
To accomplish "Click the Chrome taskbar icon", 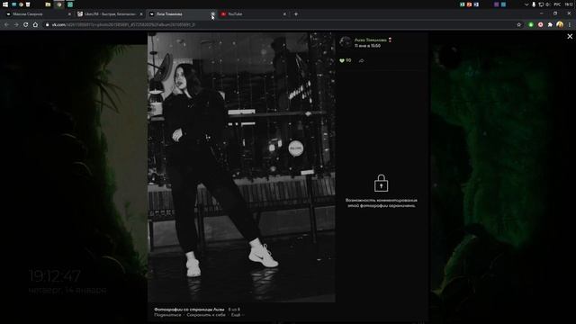I will pos(59,4).
